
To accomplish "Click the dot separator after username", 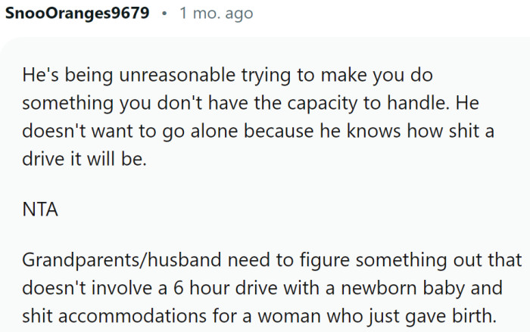I will 164,14.
